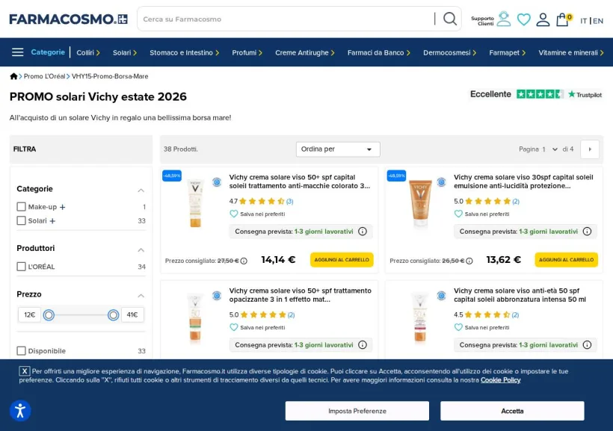The height and width of the screenshot is (431, 613).
Task: Click the minimum price slider handle
Action: coord(49,315)
